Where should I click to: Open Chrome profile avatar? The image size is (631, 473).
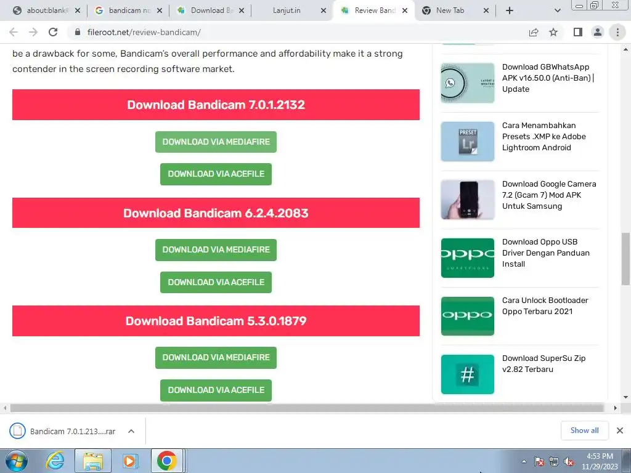(598, 32)
